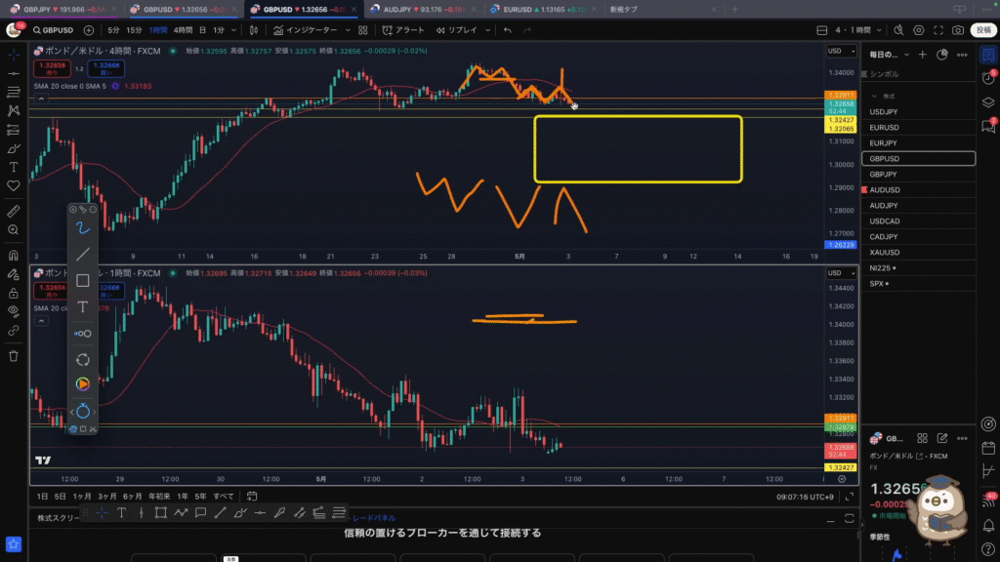The image size is (1000, 562).
Task: Click the red 売り sell price button
Action: (53, 68)
